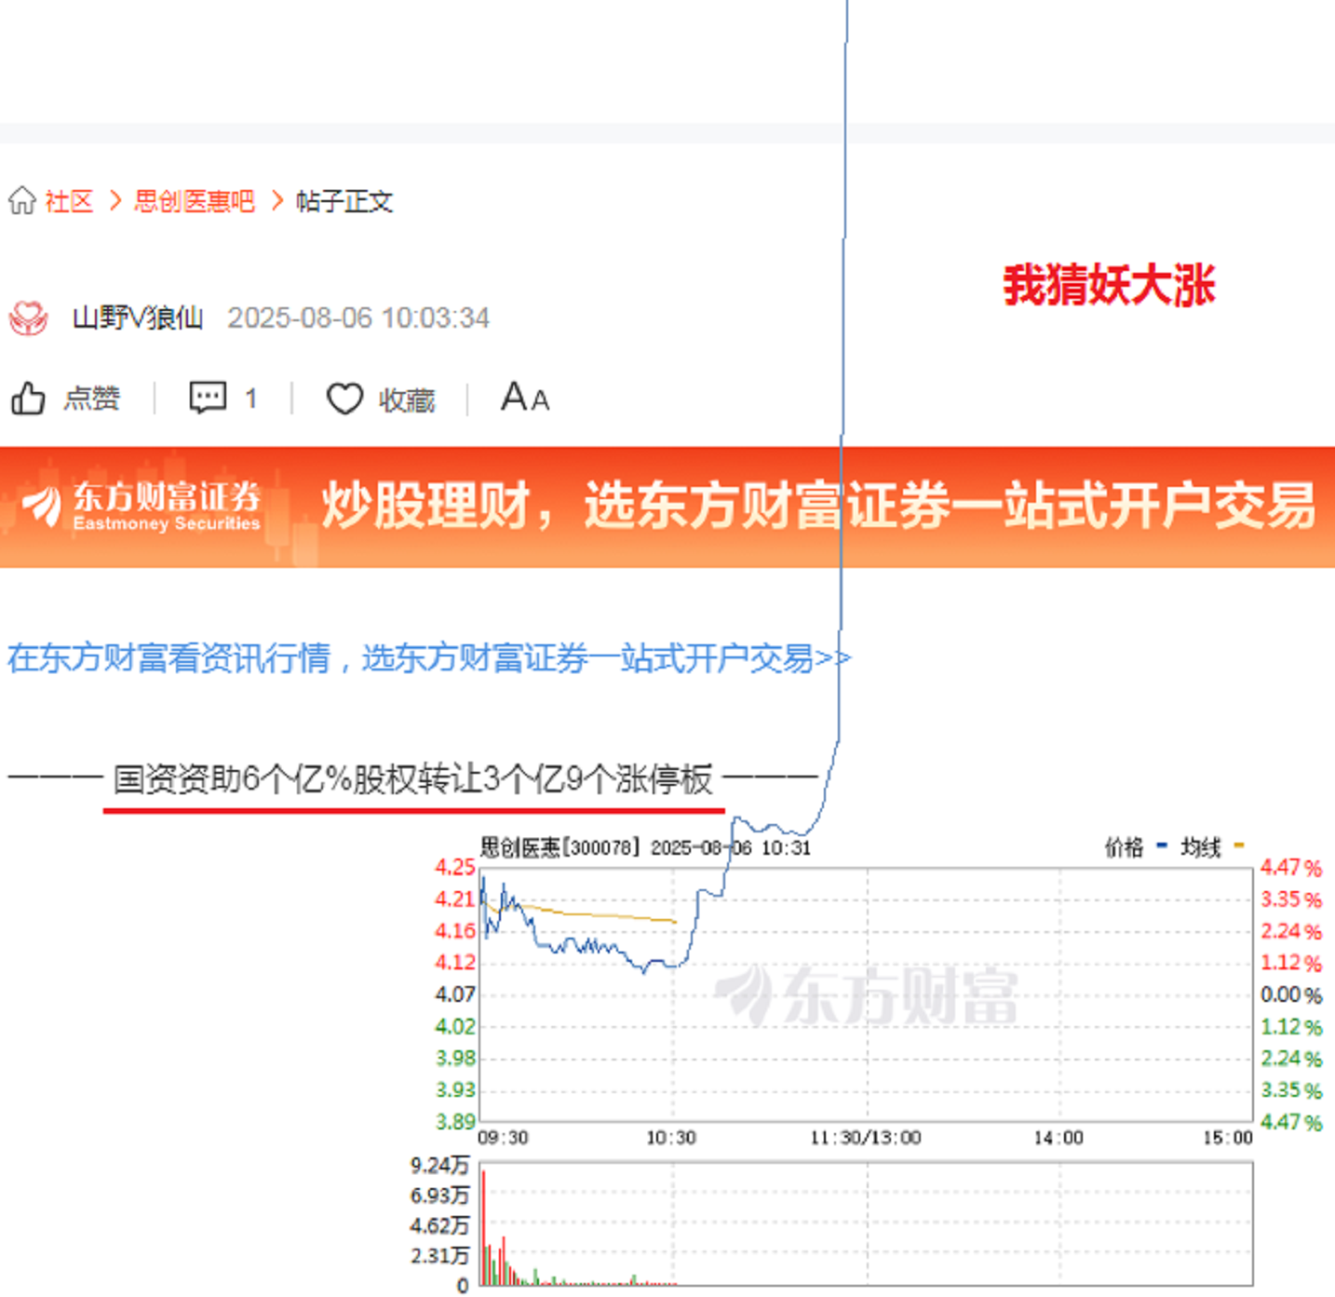Click the author avatar icon

click(29, 317)
